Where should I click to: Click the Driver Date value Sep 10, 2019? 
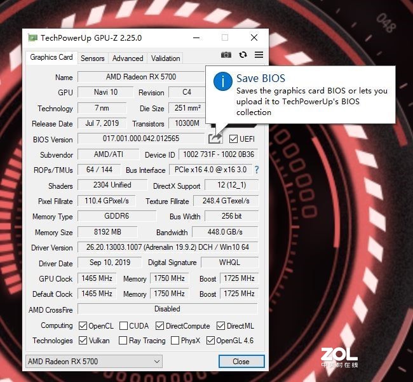[x=109, y=263]
